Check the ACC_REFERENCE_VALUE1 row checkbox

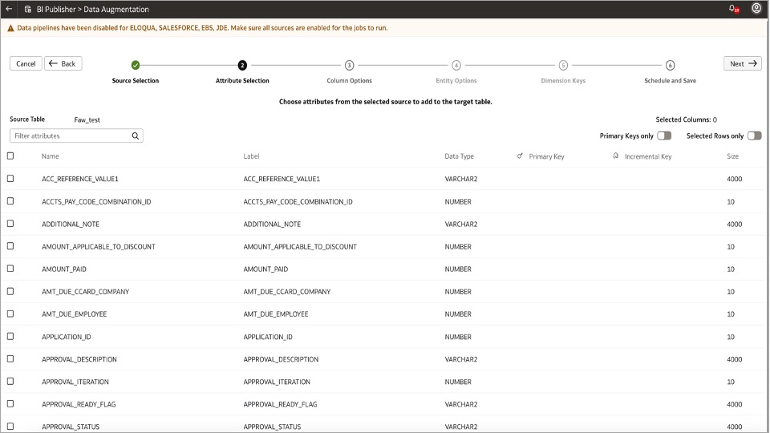coord(10,178)
